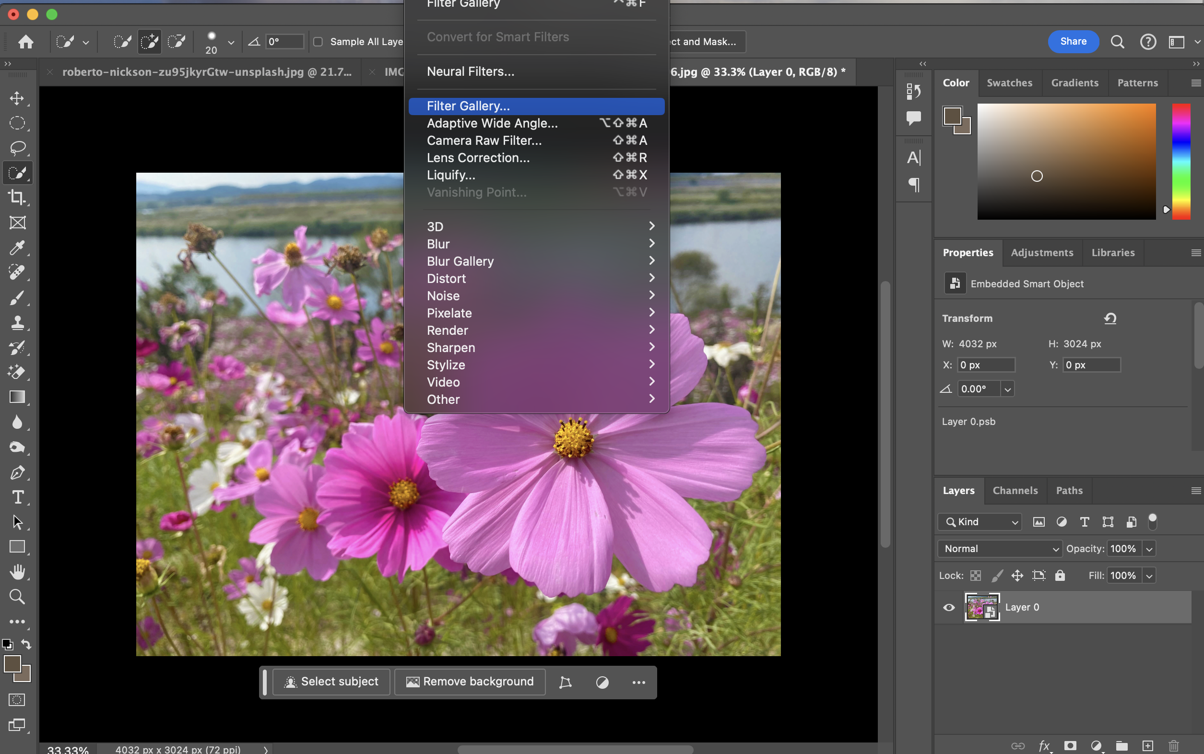Choose Camera Raw Filter from menu
Image resolution: width=1204 pixels, height=754 pixels.
484,141
